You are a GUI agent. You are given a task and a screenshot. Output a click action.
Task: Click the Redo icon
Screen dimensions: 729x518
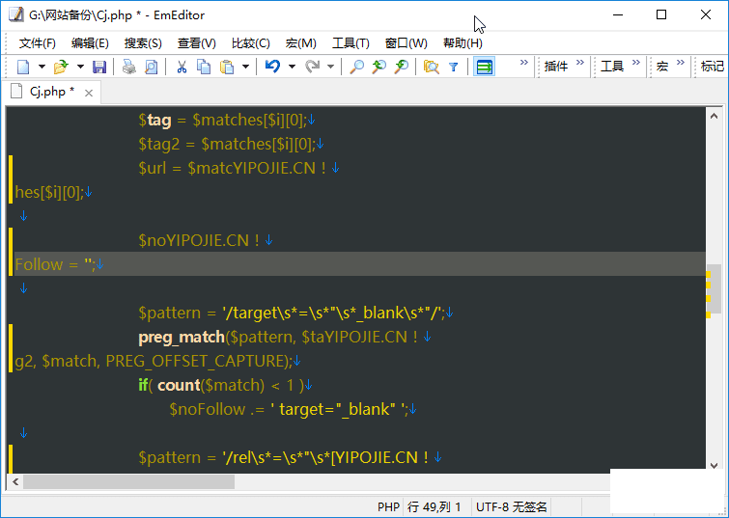(313, 67)
